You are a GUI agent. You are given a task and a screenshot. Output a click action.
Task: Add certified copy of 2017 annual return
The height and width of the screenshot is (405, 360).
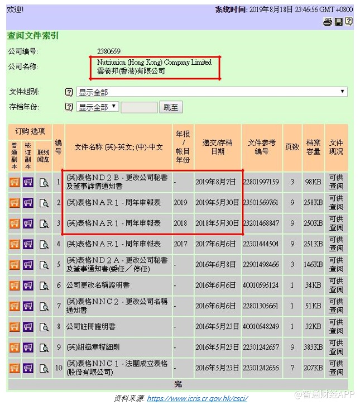28,244
